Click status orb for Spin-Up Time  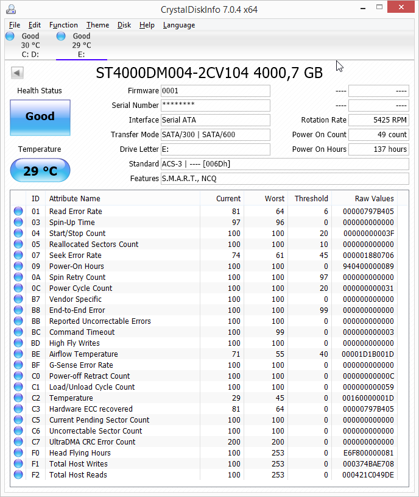18,222
